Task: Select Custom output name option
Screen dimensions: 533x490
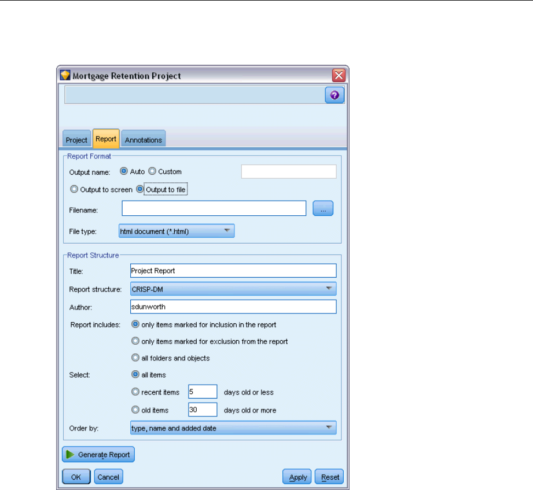Action: 152,171
